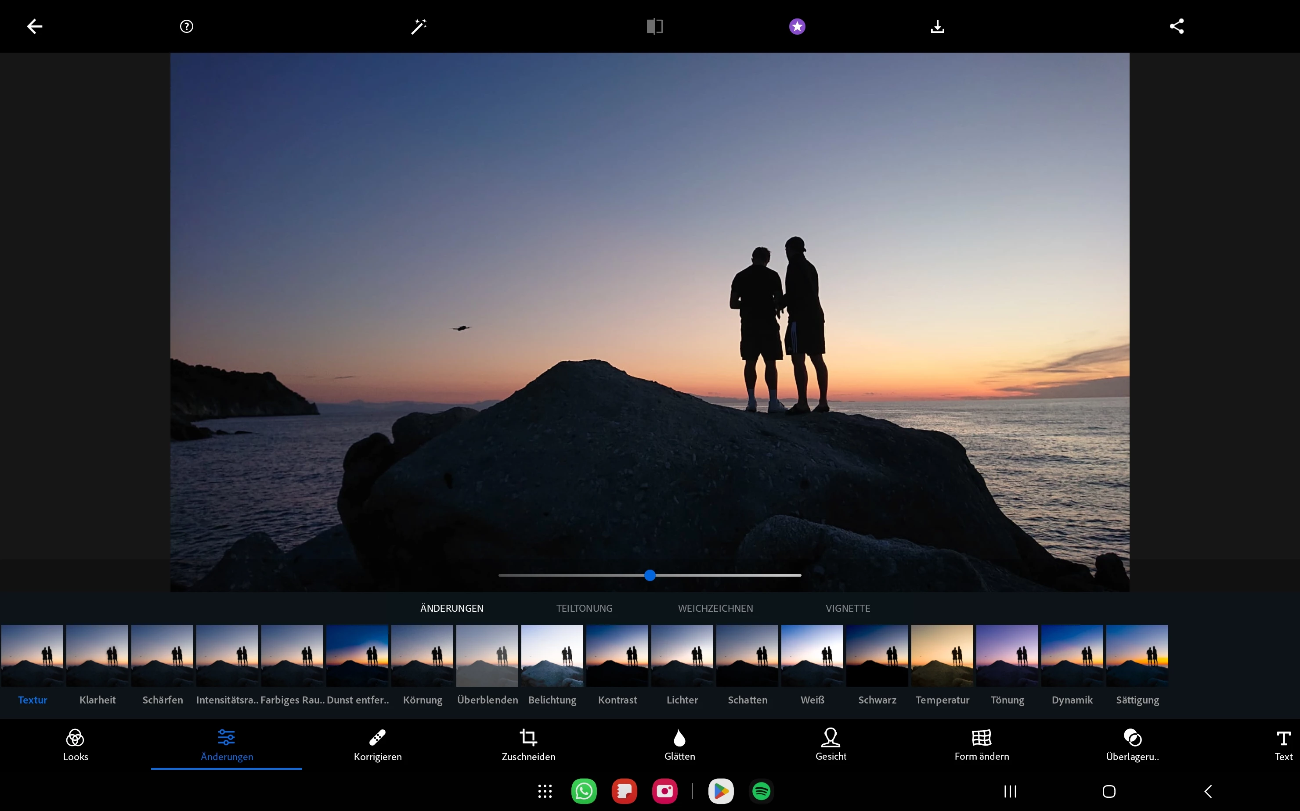The height and width of the screenshot is (811, 1300).
Task: Save image using the download icon
Action: [937, 26]
